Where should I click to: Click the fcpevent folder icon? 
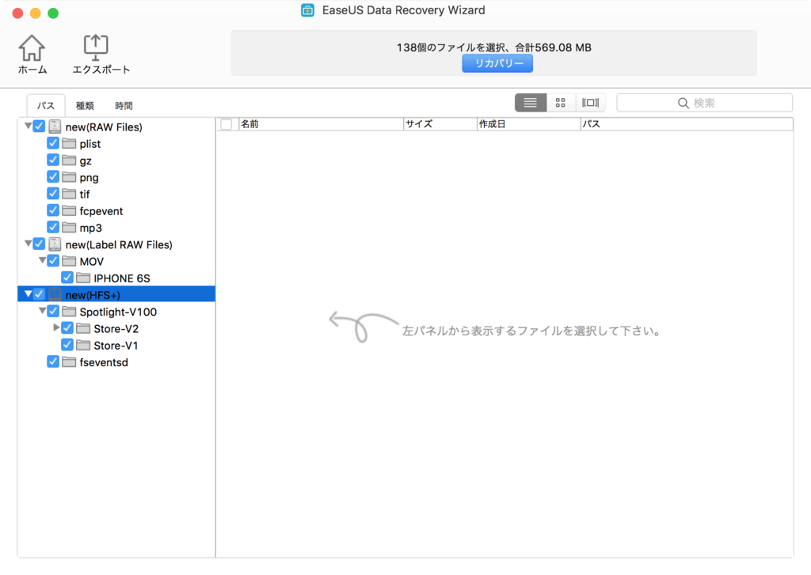click(69, 211)
